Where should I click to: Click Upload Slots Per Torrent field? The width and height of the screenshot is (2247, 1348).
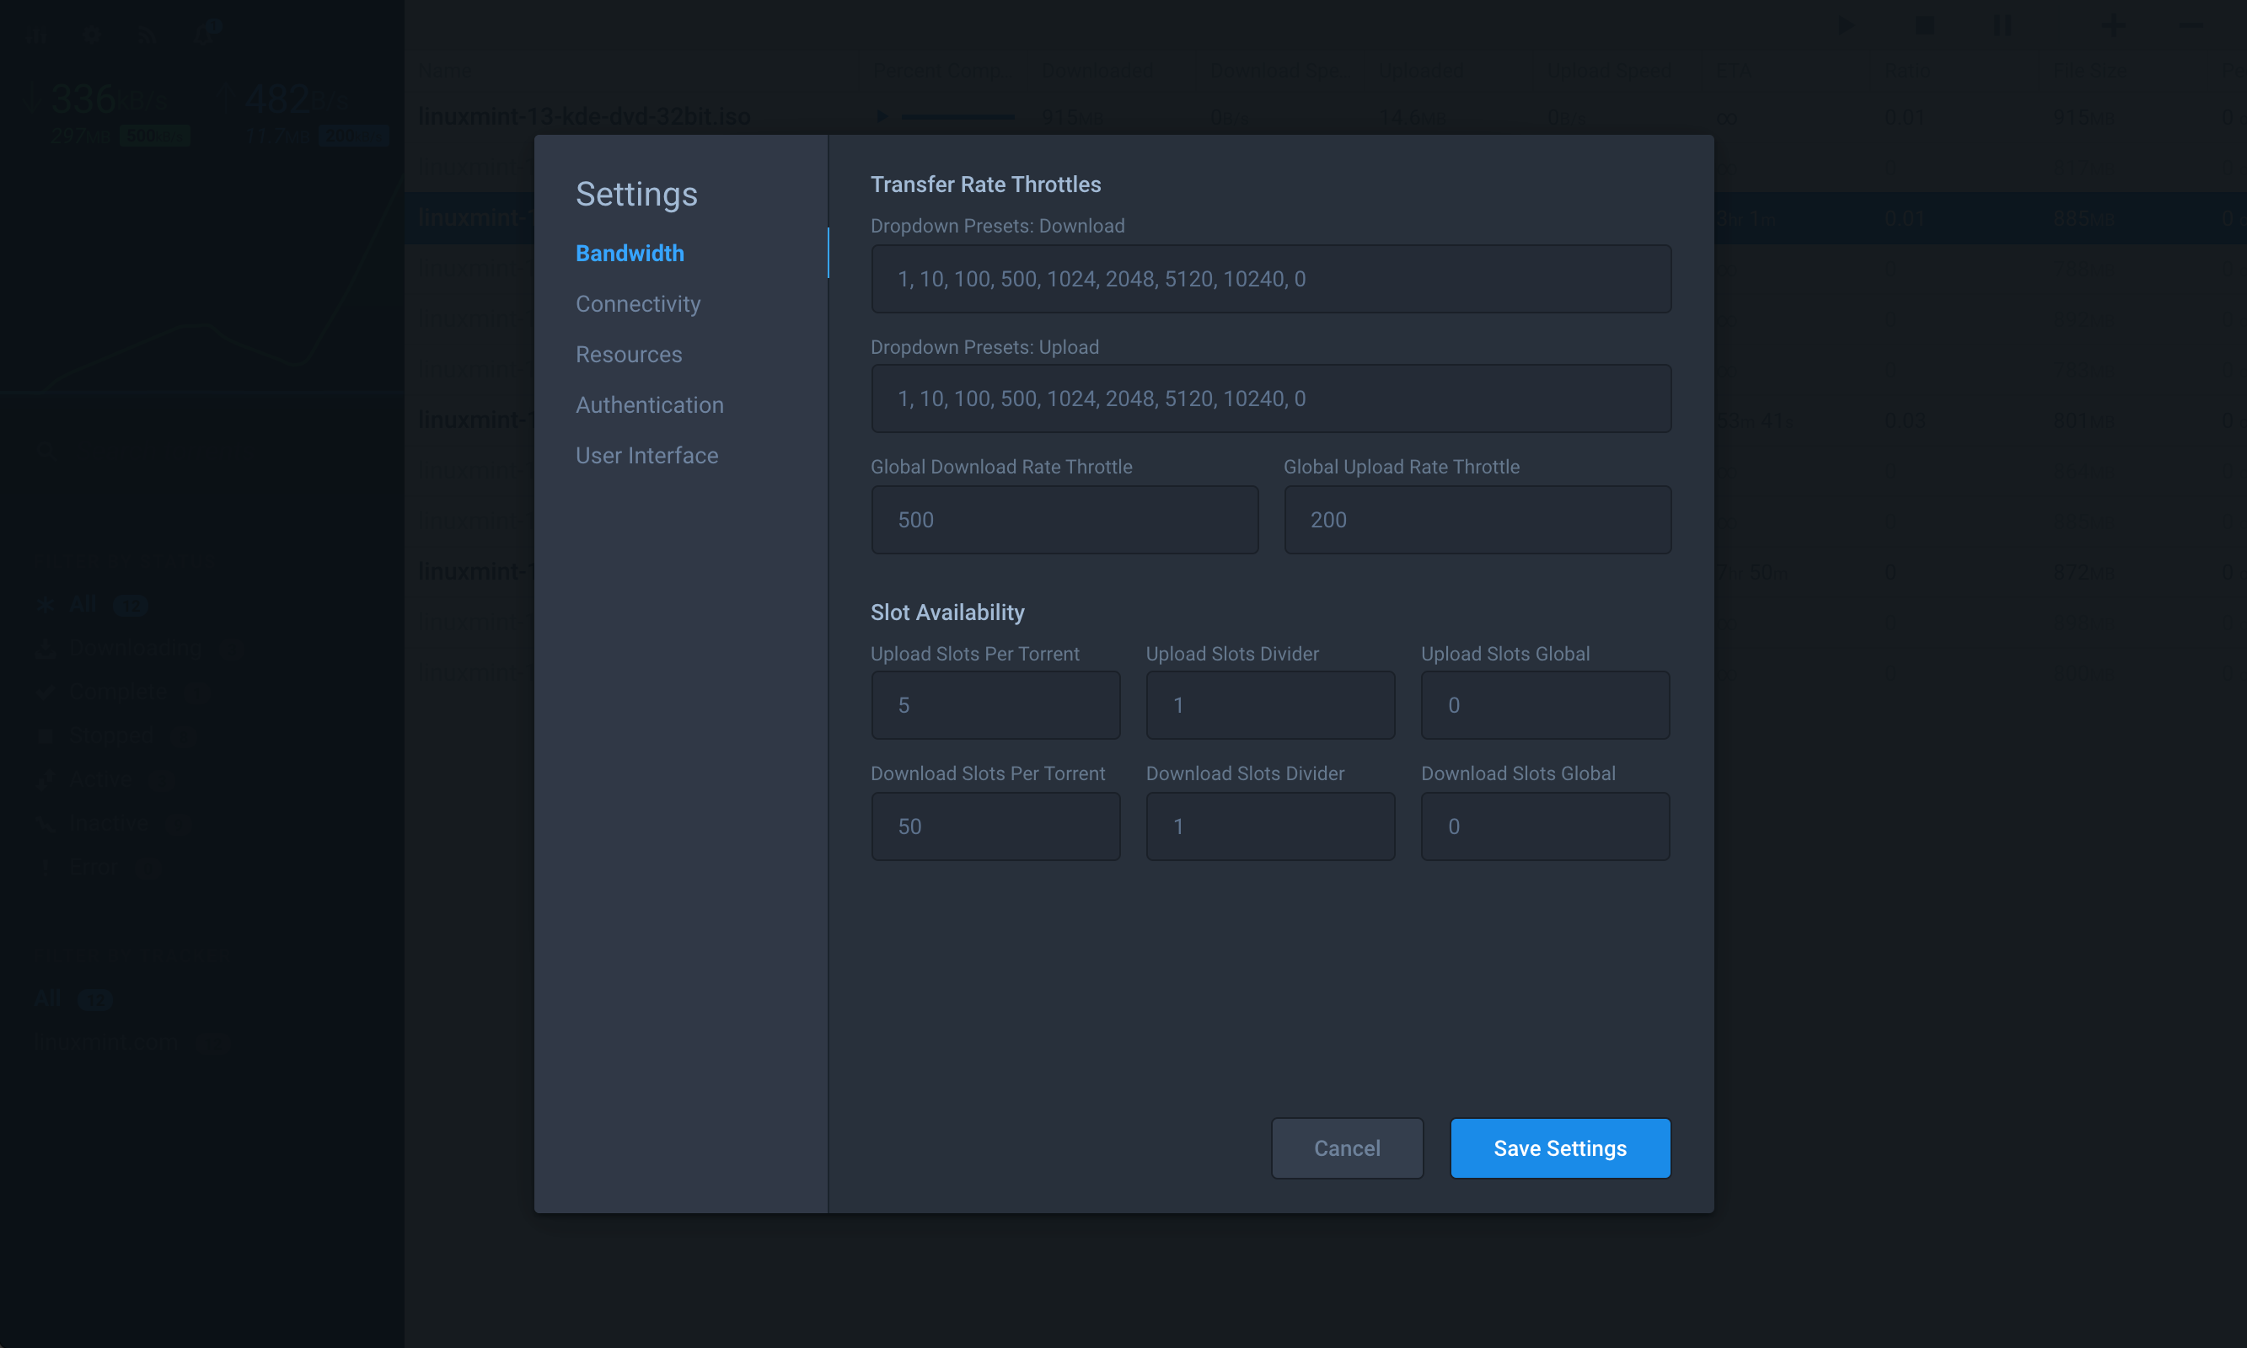coord(995,705)
